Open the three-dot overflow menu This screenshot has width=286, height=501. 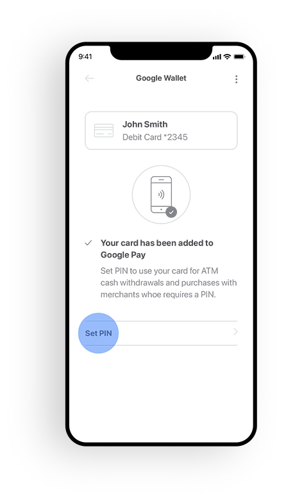[x=236, y=79]
